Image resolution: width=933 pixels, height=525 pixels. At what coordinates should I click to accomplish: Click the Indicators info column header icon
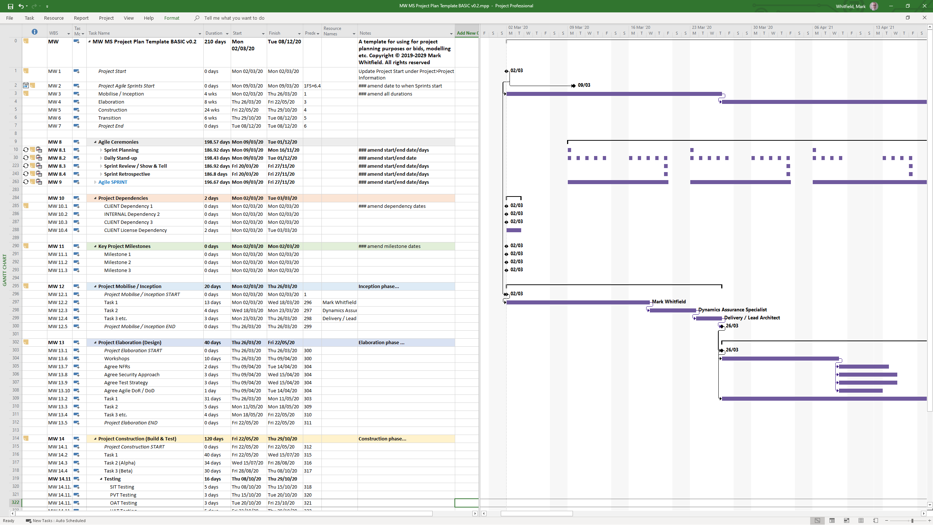point(35,32)
